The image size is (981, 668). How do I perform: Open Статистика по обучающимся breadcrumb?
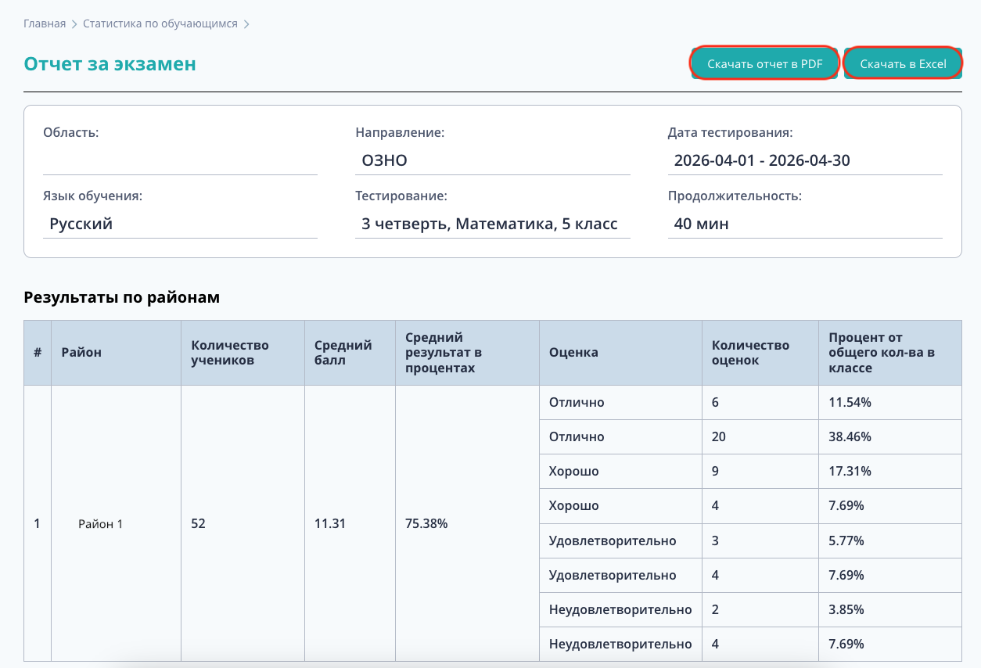tap(160, 23)
